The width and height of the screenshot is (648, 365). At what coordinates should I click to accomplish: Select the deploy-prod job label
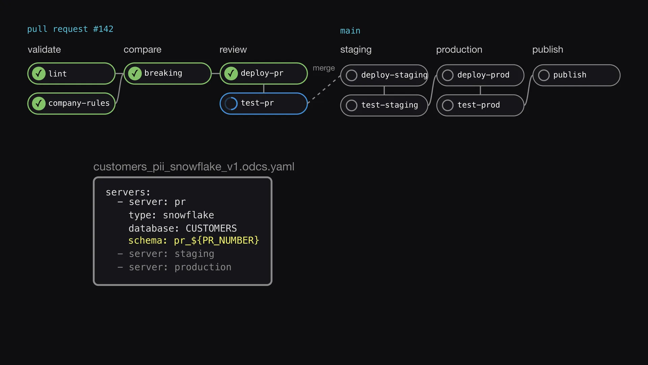(483, 75)
